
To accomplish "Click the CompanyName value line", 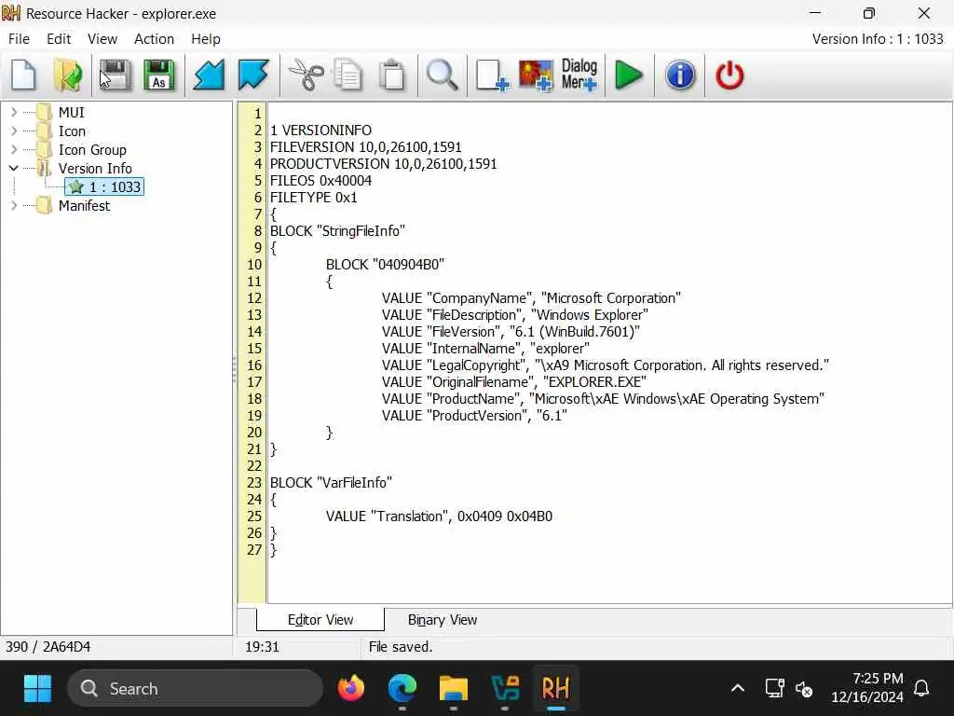I will tap(531, 298).
